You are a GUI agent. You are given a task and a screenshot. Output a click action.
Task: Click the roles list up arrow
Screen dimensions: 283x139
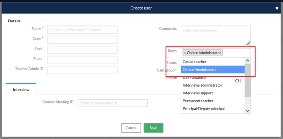pos(248,61)
